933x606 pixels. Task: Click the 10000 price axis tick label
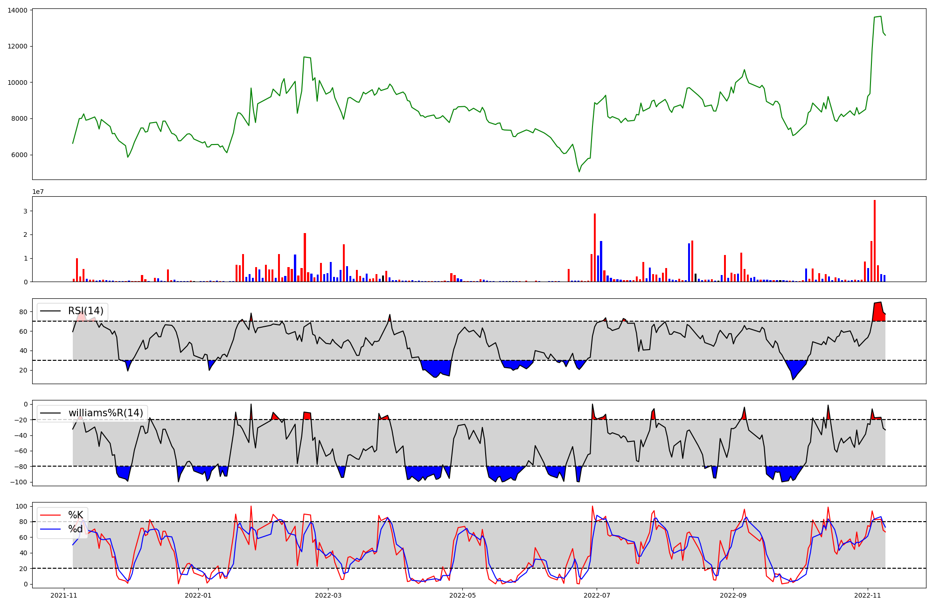(x=18, y=83)
